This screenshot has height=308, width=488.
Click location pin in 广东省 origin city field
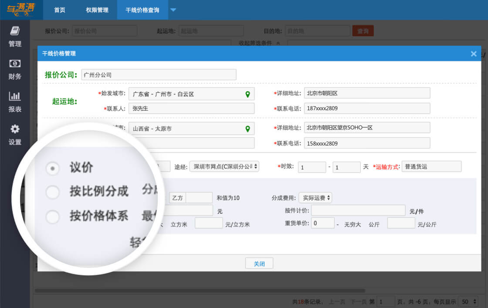click(x=247, y=94)
